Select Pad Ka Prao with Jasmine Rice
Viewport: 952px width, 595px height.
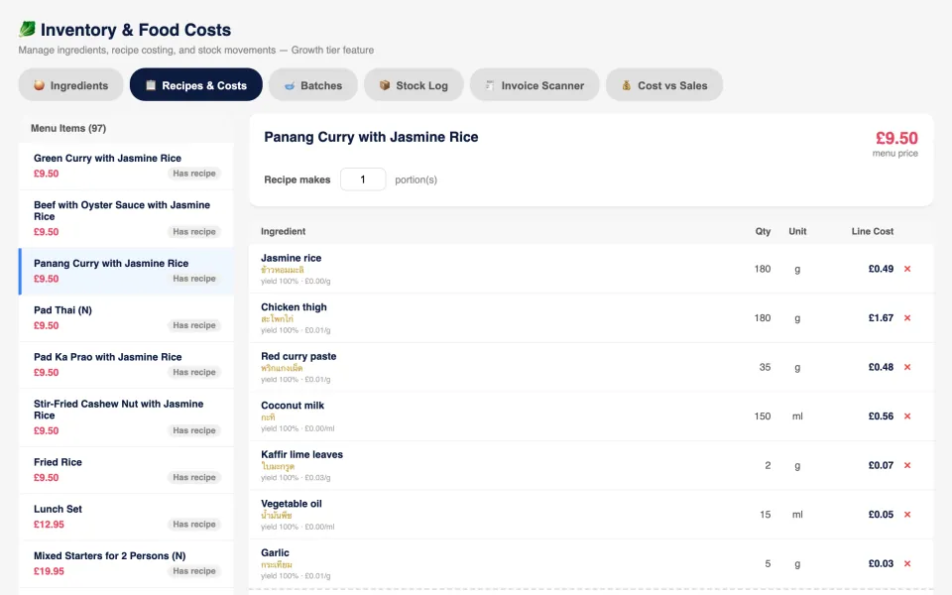[126, 365]
